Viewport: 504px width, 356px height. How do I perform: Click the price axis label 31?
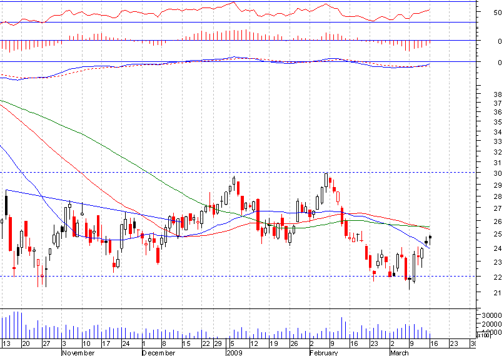click(498, 163)
